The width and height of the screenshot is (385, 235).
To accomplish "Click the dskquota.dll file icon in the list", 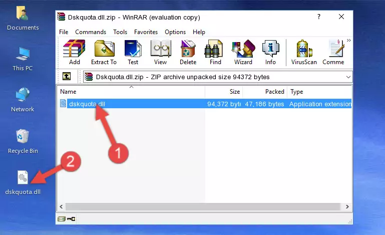I will coord(63,104).
